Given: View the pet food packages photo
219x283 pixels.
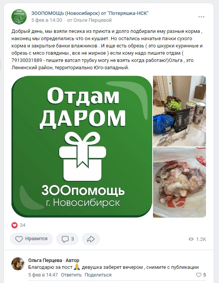Looking at the screenshot, I should 179,111.
